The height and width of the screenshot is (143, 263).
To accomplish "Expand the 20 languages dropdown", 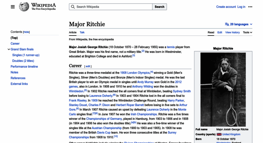I will pyautogui.click(x=239, y=24).
